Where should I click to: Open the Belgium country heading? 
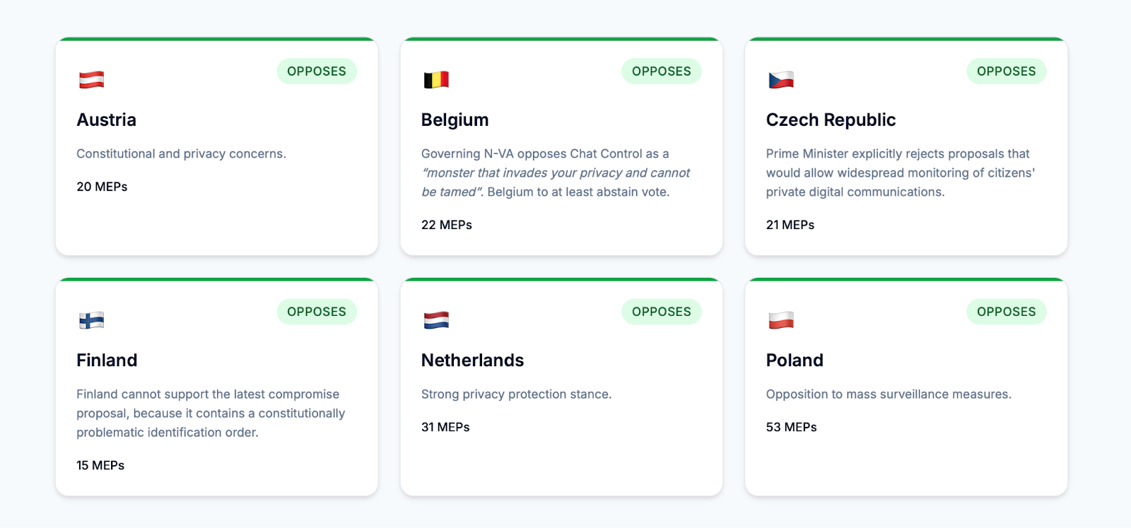tap(455, 120)
